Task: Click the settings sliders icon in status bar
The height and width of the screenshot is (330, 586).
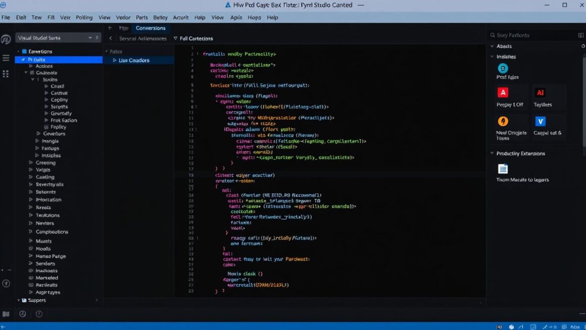Action: coord(564,326)
